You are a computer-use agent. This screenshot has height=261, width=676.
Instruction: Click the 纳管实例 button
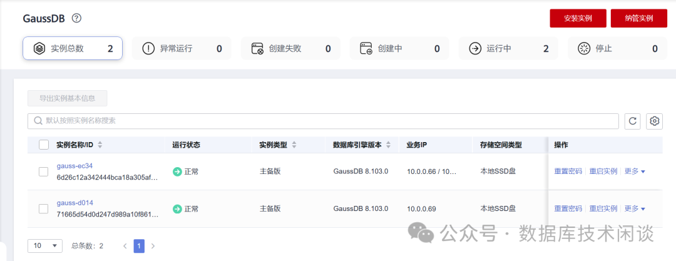pyautogui.click(x=639, y=18)
